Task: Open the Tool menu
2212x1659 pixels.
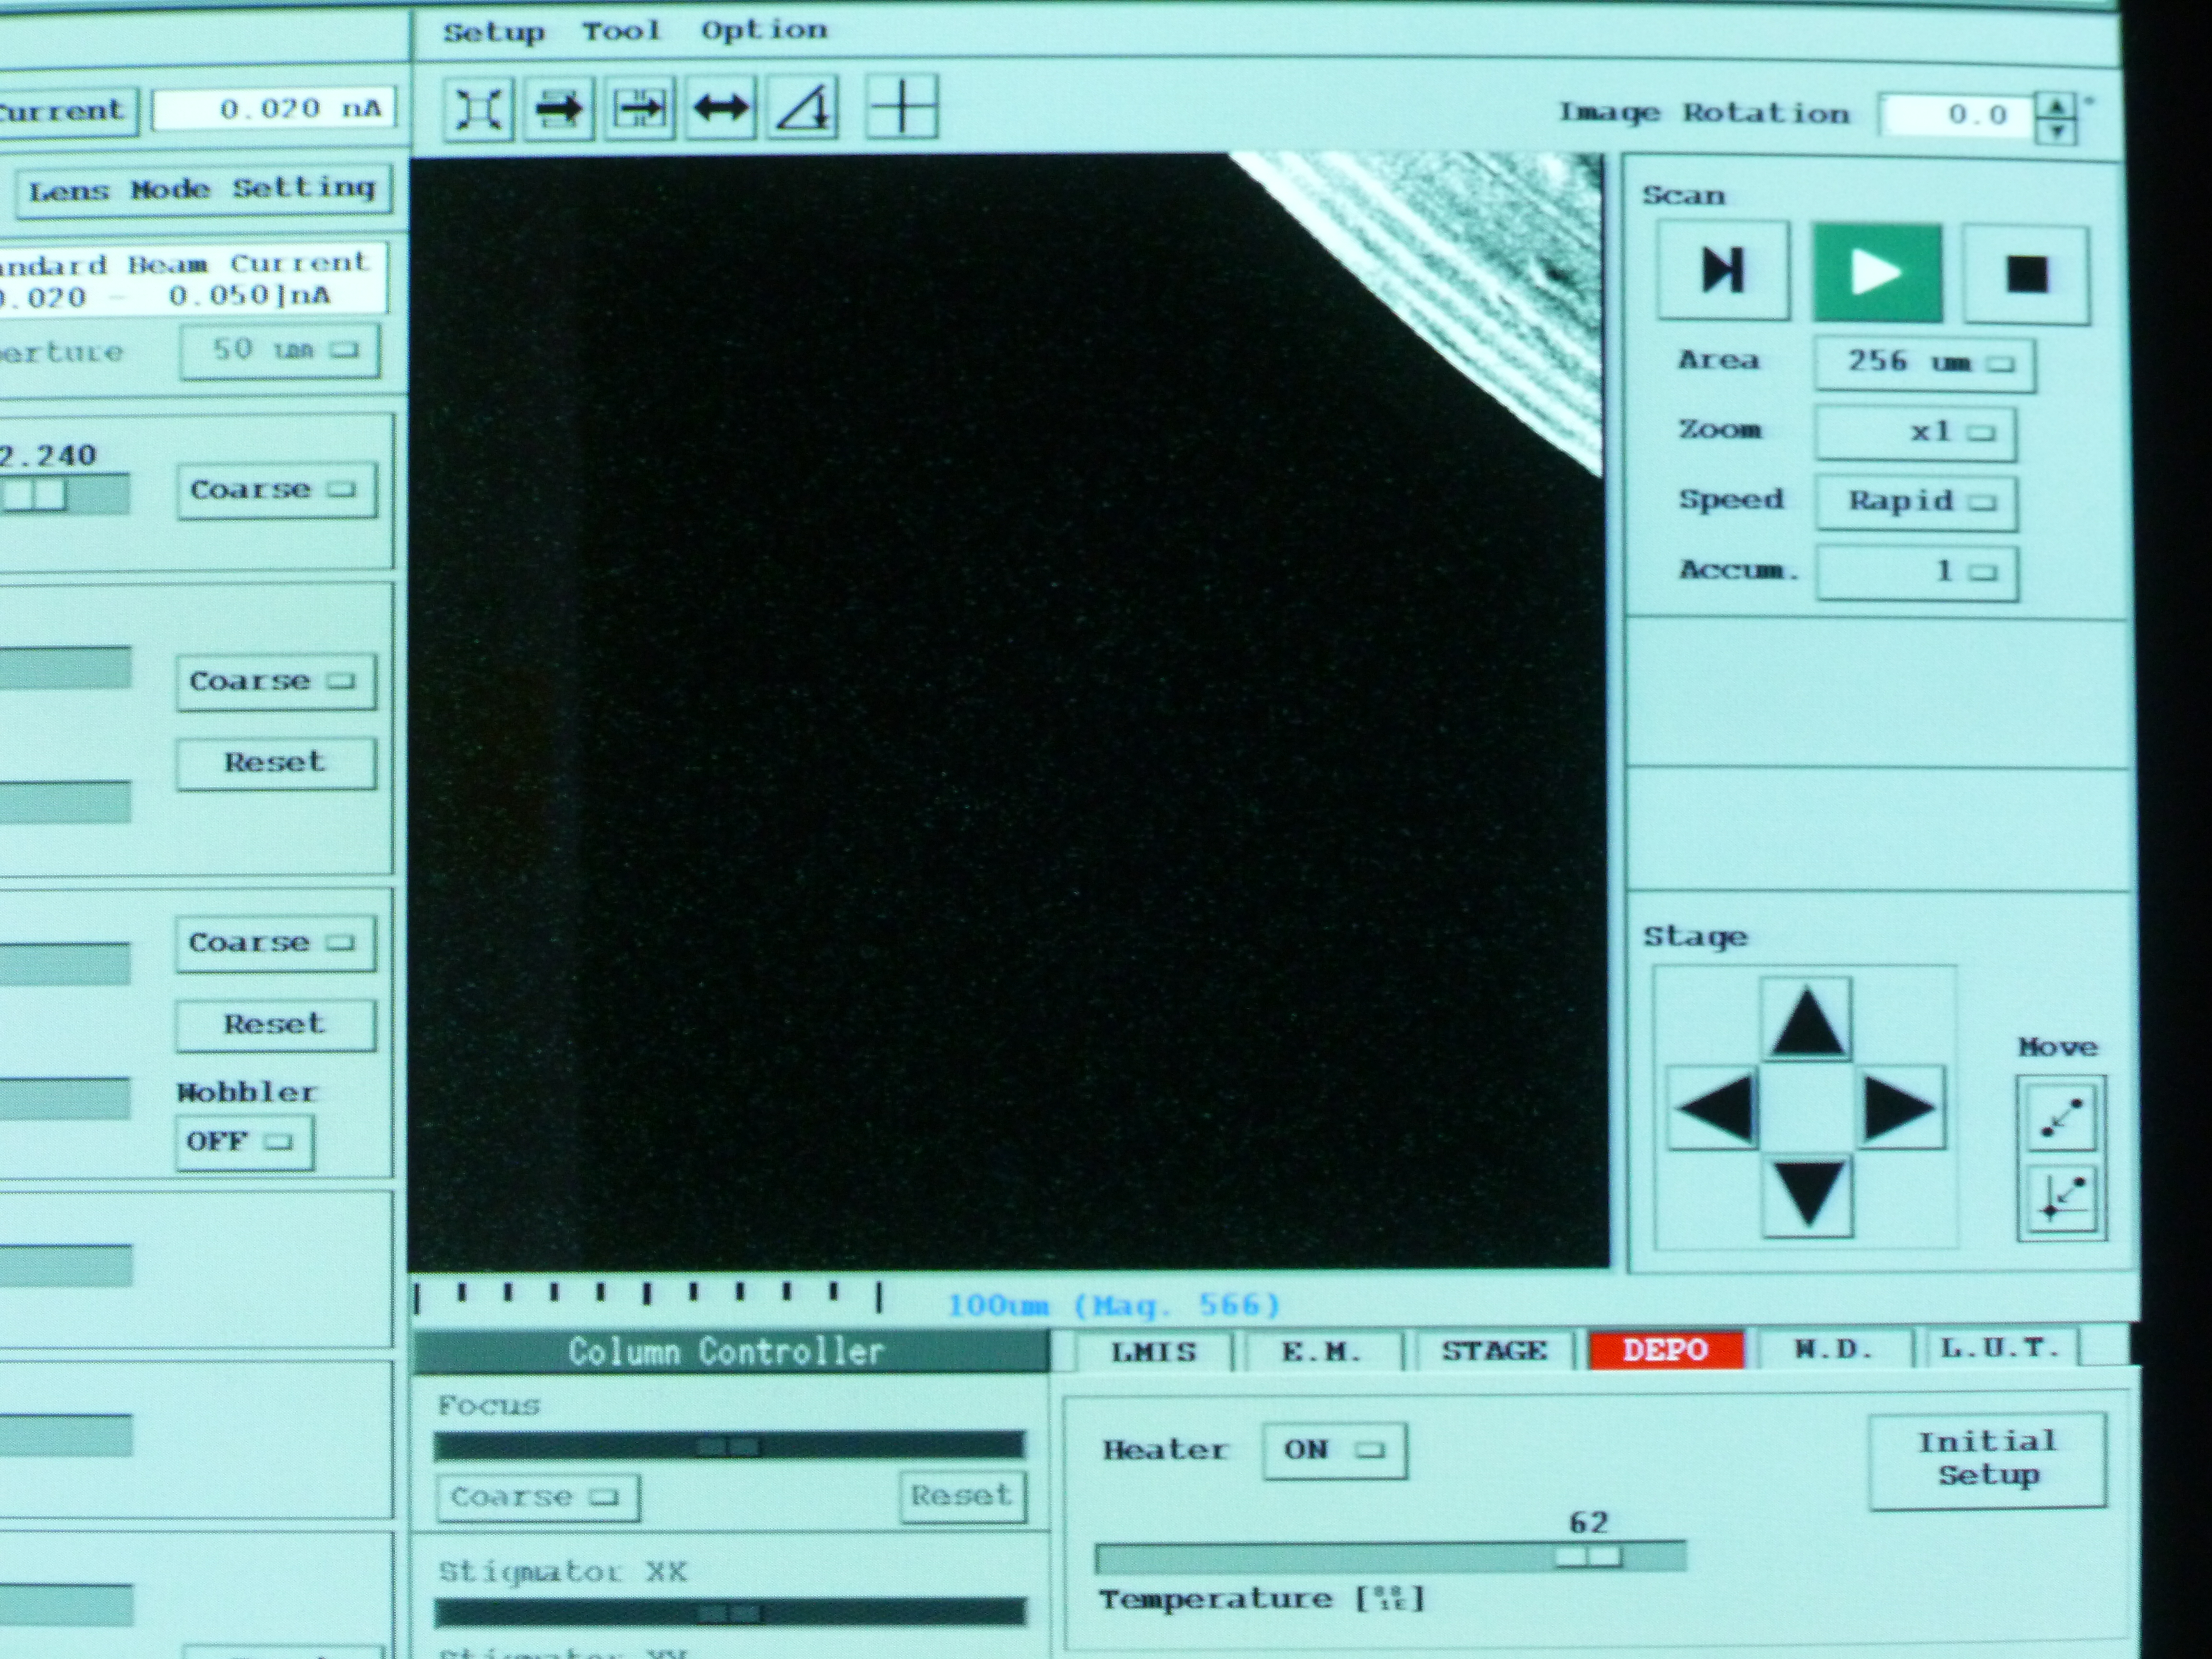Action: point(621,31)
